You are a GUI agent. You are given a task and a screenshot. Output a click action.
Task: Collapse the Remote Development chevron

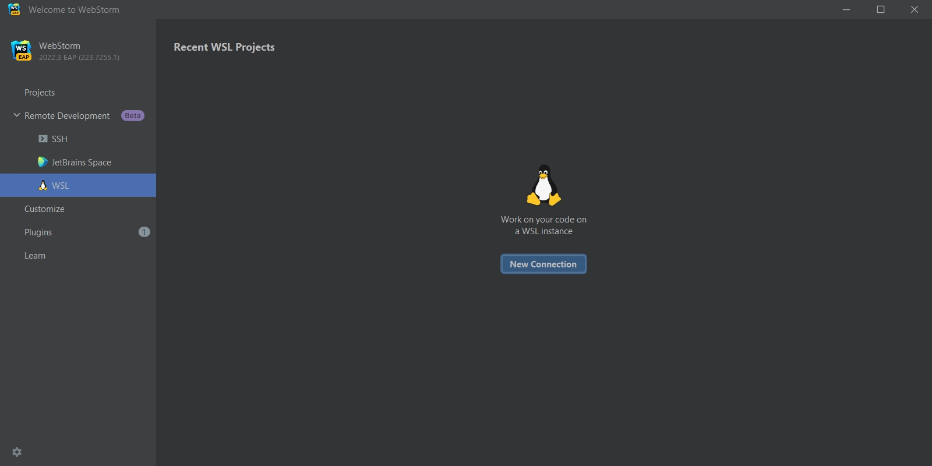[17, 115]
